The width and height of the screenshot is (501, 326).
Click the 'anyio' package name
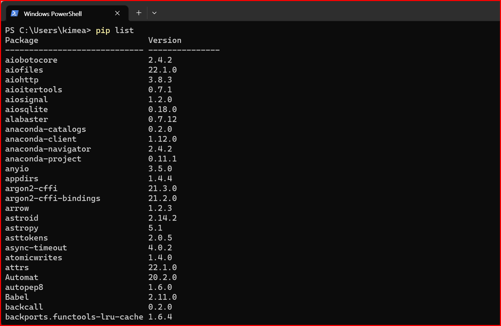click(x=17, y=169)
